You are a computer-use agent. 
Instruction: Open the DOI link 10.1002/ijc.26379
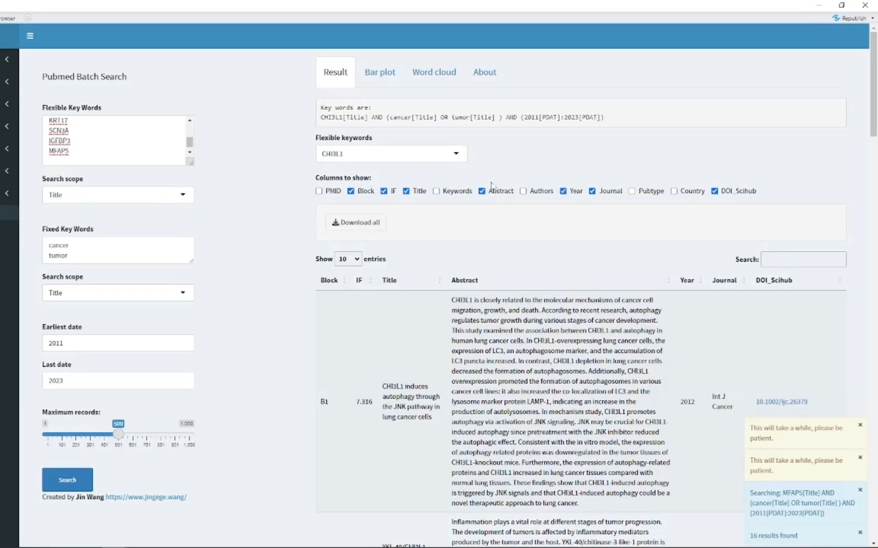click(782, 401)
